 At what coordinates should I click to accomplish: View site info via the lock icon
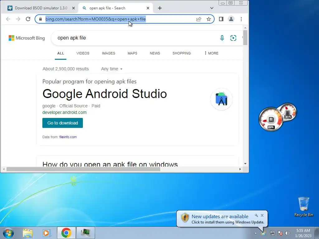tap(40, 19)
